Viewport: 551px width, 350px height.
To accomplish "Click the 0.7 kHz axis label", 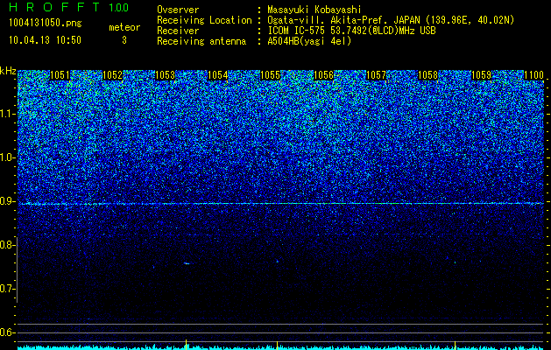I will 6,289.
